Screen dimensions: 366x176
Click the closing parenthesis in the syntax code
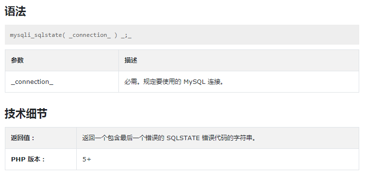pos(116,35)
